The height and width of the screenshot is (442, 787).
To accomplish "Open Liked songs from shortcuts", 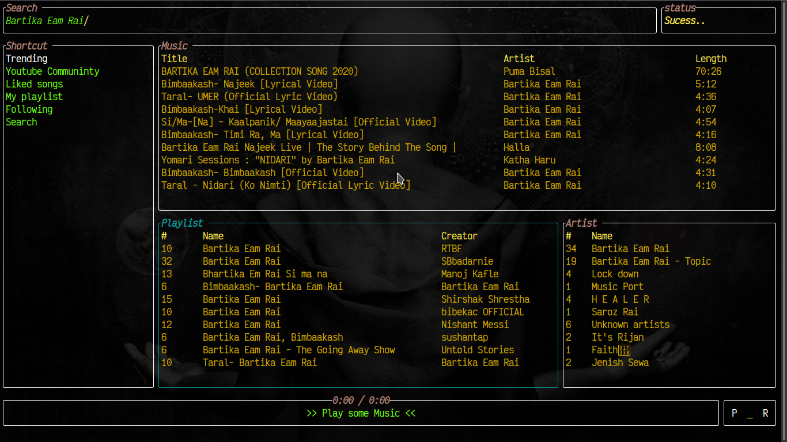I will coord(34,84).
